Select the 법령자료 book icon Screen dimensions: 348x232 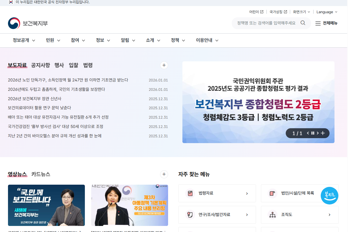pyautogui.click(x=190, y=193)
